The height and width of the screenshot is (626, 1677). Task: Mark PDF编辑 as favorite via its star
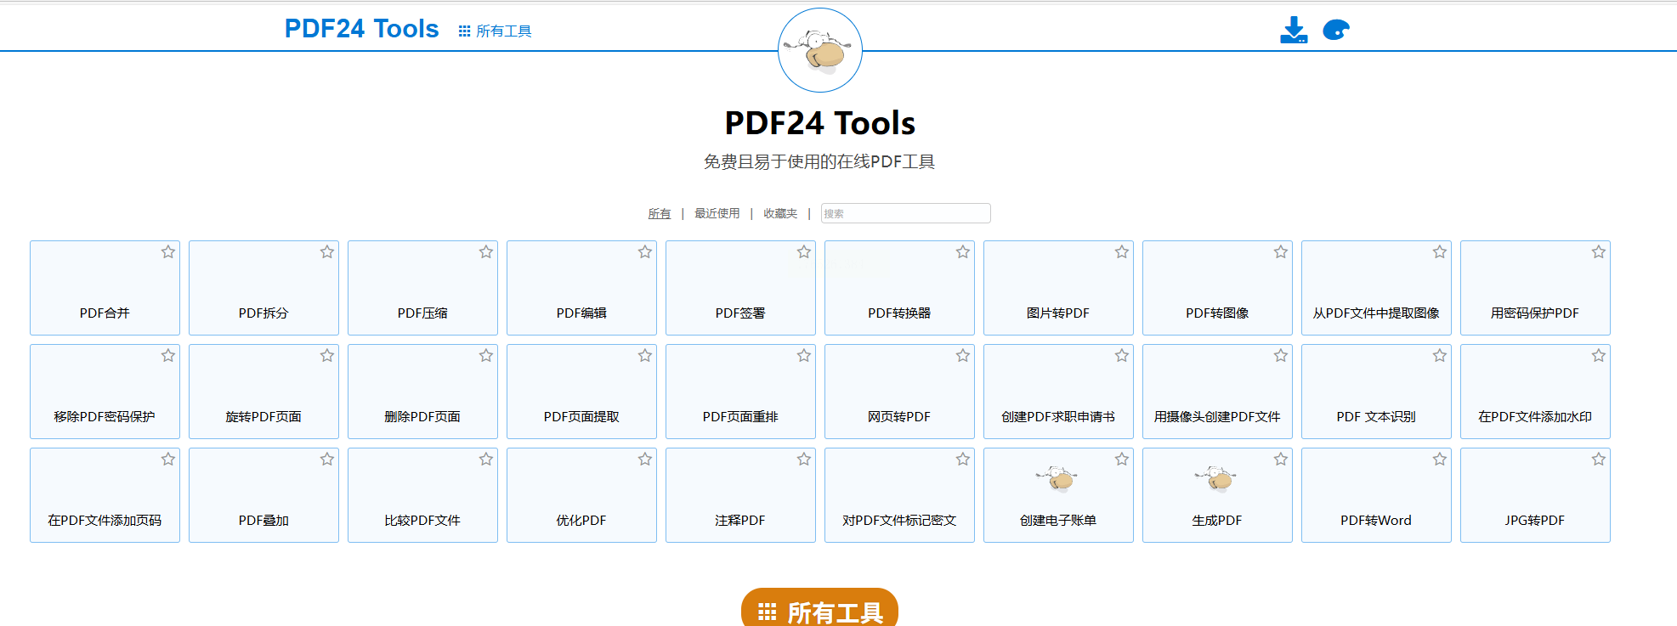645,252
